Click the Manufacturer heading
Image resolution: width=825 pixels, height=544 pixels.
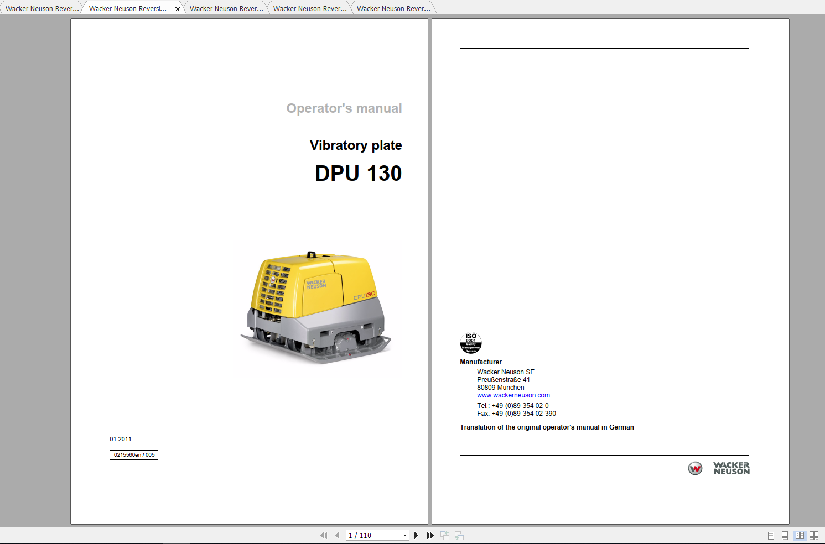(x=481, y=362)
